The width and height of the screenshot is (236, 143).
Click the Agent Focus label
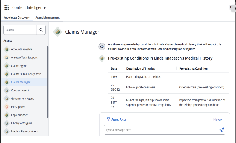pos(119,119)
